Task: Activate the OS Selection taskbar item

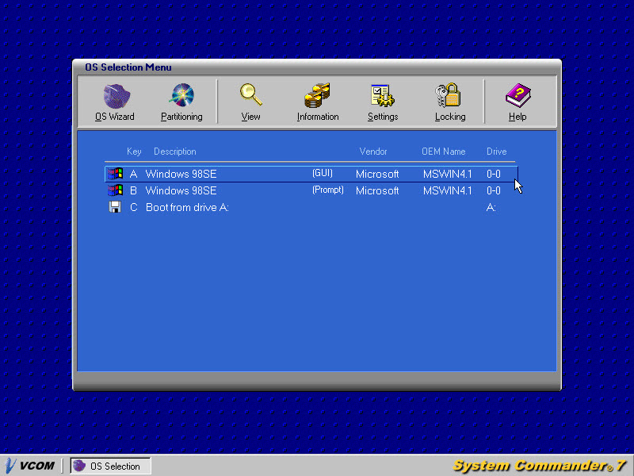Action: pyautogui.click(x=110, y=466)
